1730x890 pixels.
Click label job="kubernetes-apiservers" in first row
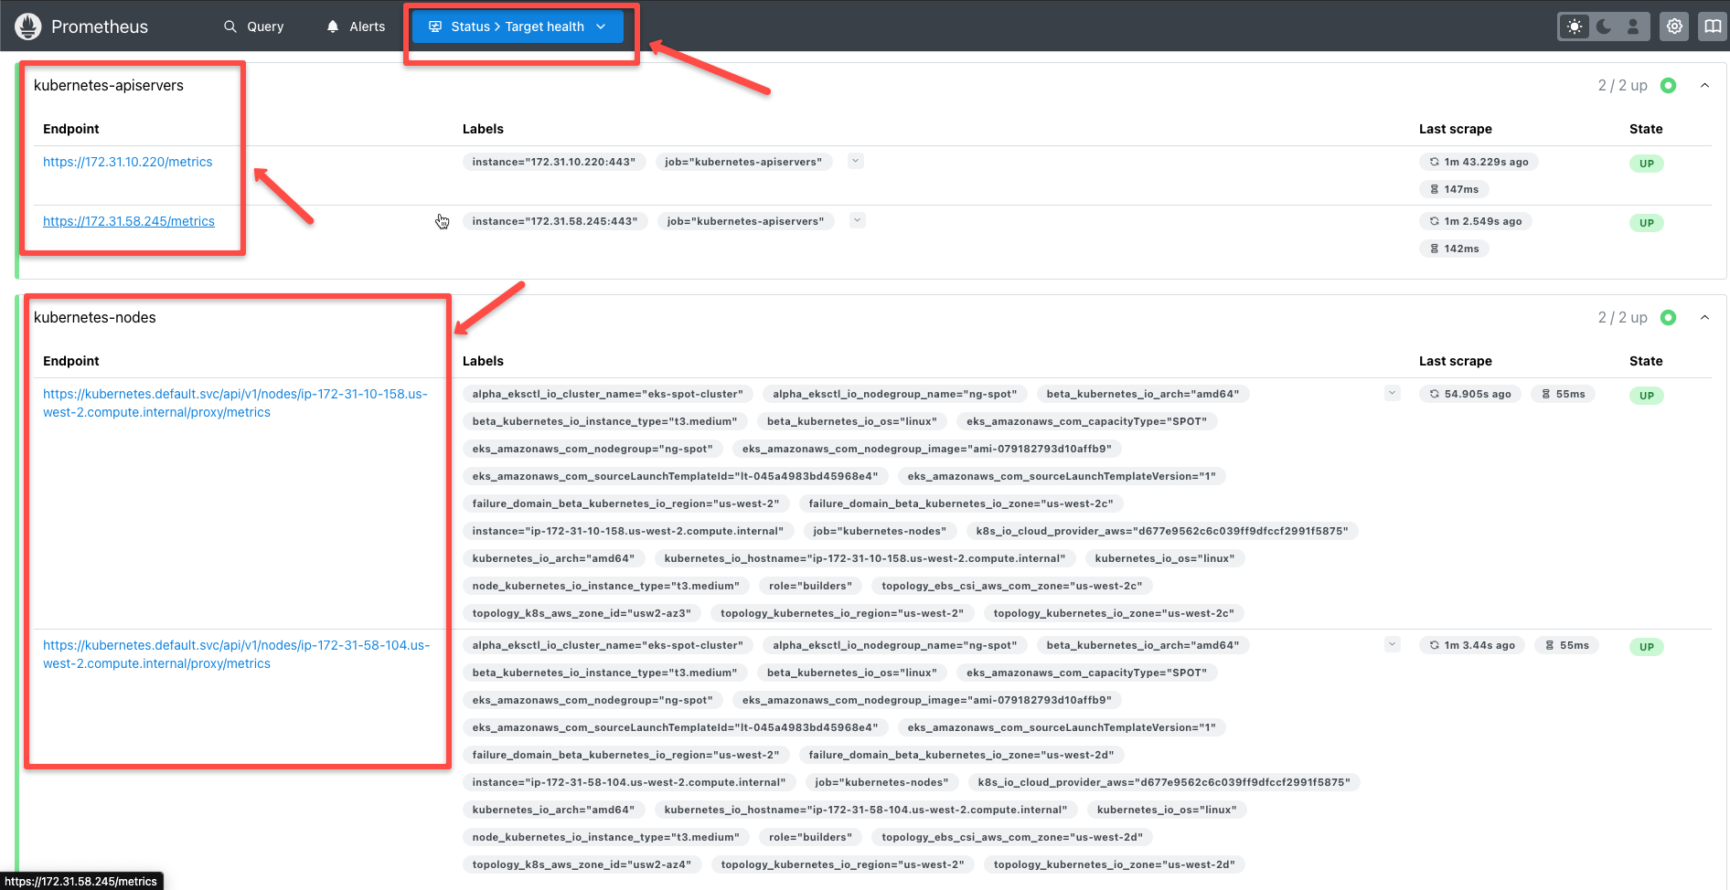(743, 162)
